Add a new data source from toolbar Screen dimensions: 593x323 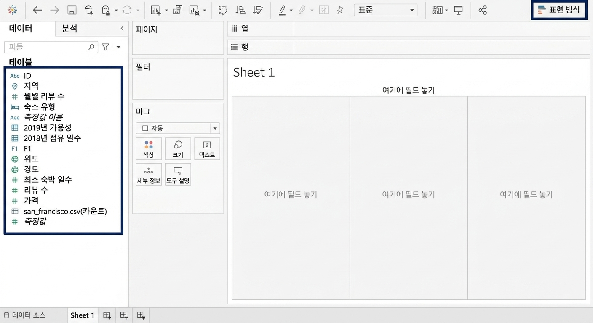click(x=89, y=10)
